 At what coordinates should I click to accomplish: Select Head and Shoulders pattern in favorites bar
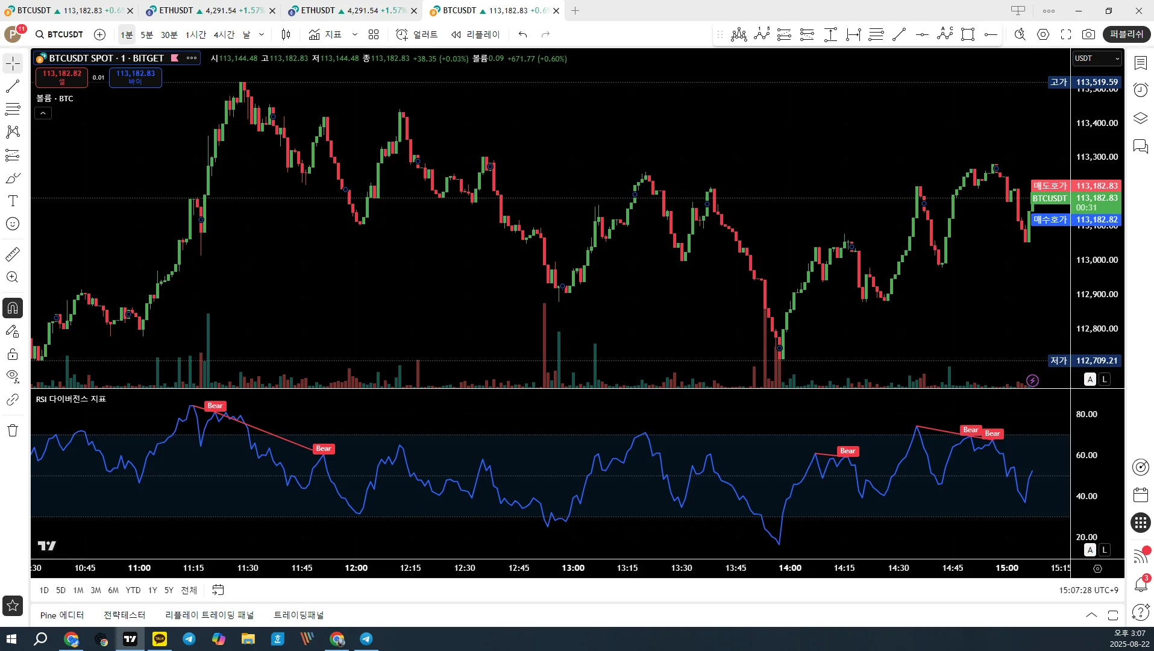coord(739,34)
